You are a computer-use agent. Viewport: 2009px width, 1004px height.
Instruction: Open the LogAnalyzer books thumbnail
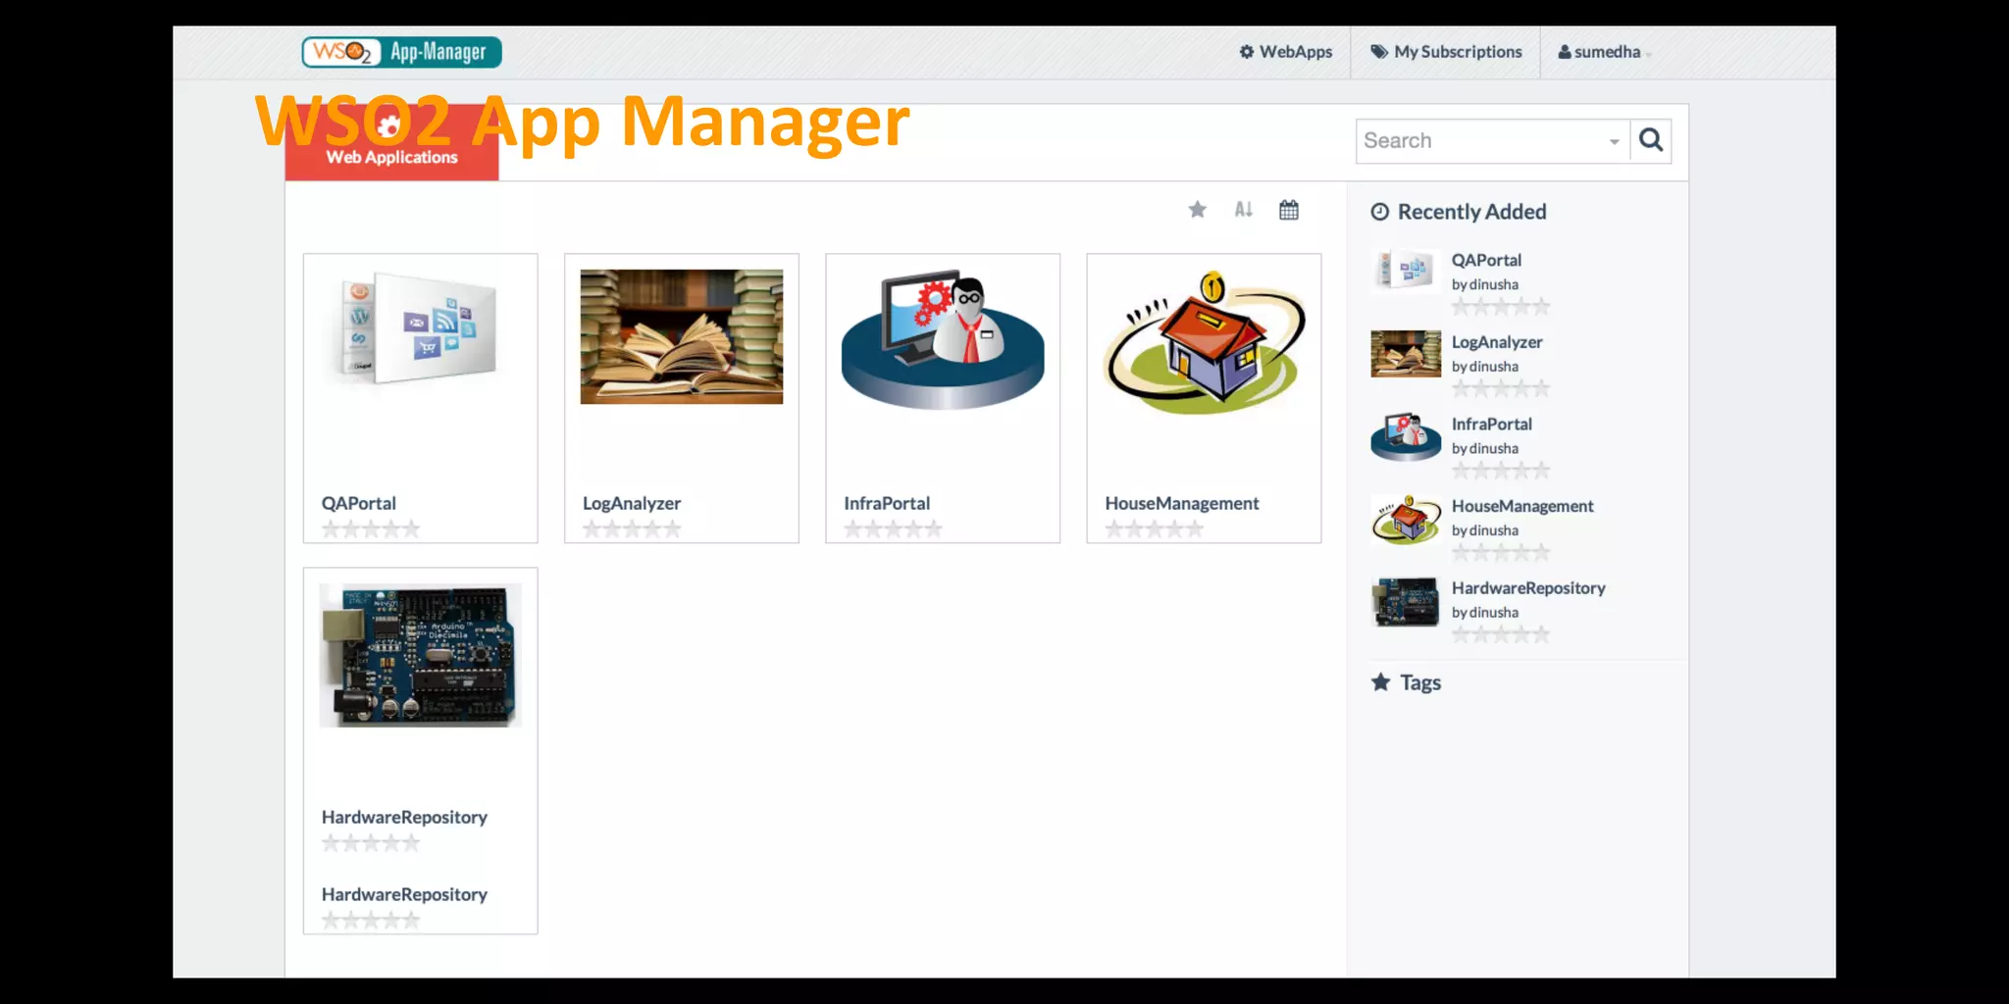click(682, 336)
